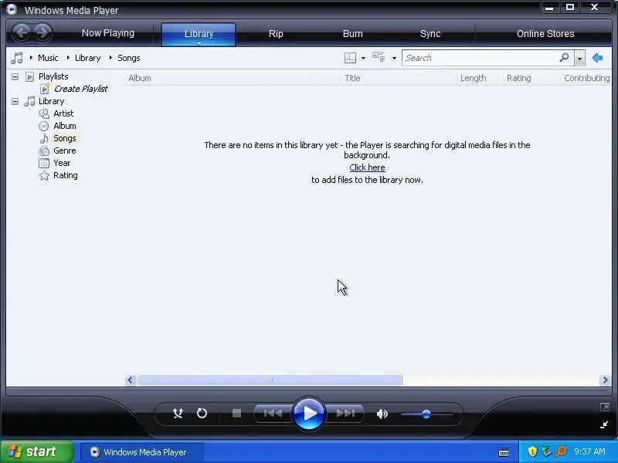Select Rating in the Library tree
The width and height of the screenshot is (618, 463).
tap(66, 175)
